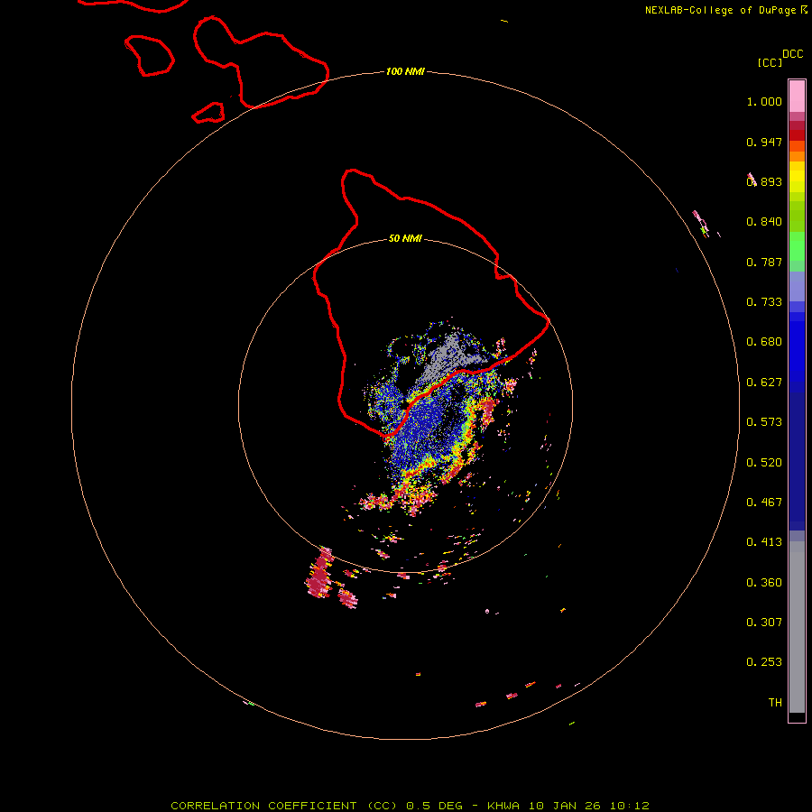This screenshot has height=812, width=812.
Task: Click the large crimson echo cluster near the 50 NMI ring
Action: click(319, 574)
